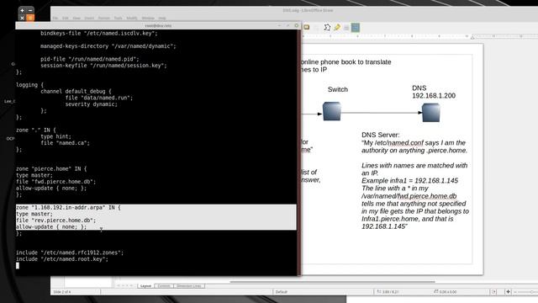Click the rotate/transform arrow toolbar icon
The height and width of the screenshot is (303, 538).
(x=327, y=27)
